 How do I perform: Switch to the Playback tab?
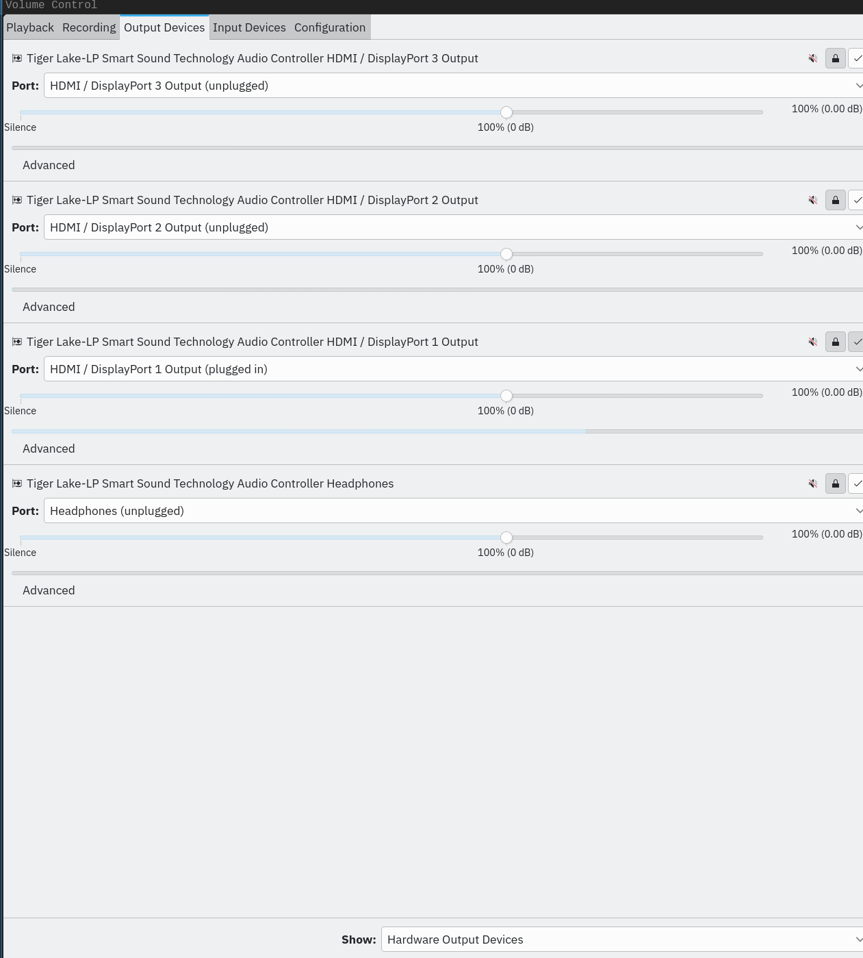coord(30,27)
